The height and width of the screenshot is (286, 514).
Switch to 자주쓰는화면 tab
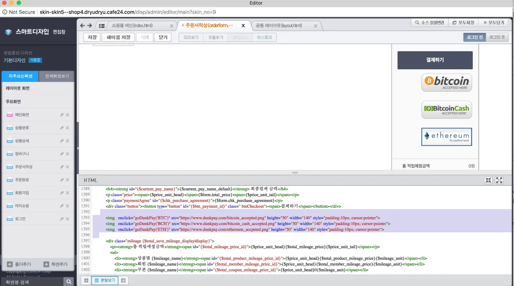pyautogui.click(x=20, y=76)
